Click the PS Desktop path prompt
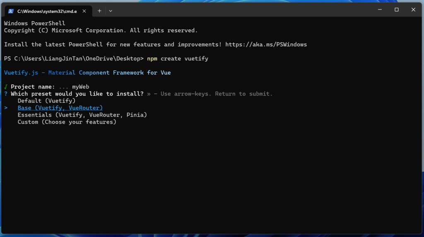Image resolution: width=424 pixels, height=237 pixels. pyautogui.click(x=74, y=59)
